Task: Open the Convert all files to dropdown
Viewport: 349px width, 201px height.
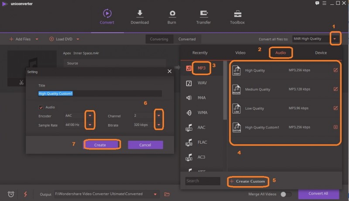Action: coord(335,39)
